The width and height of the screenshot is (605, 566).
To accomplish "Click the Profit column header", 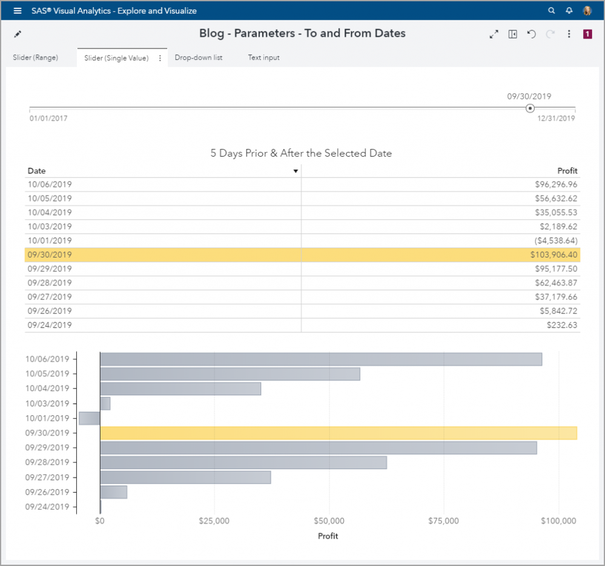I will 567,171.
